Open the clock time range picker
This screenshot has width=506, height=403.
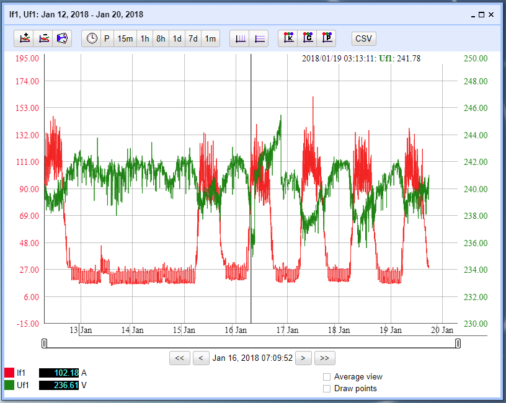coord(92,38)
